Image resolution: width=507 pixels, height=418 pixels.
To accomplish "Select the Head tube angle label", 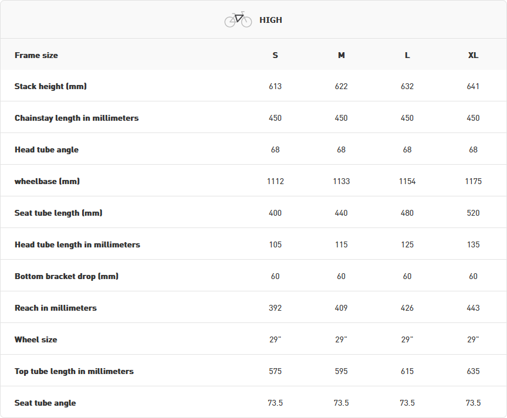I will tap(46, 149).
